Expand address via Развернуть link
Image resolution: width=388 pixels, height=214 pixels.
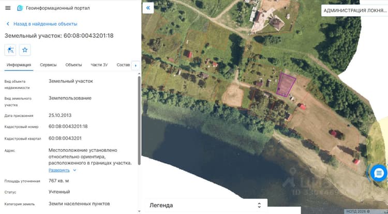(59, 170)
